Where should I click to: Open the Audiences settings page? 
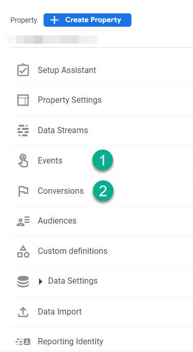pos(57,221)
